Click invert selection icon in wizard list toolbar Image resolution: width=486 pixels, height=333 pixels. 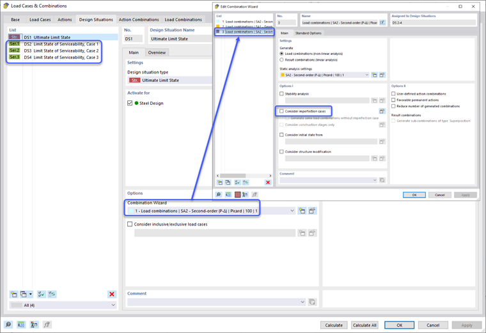point(246,182)
